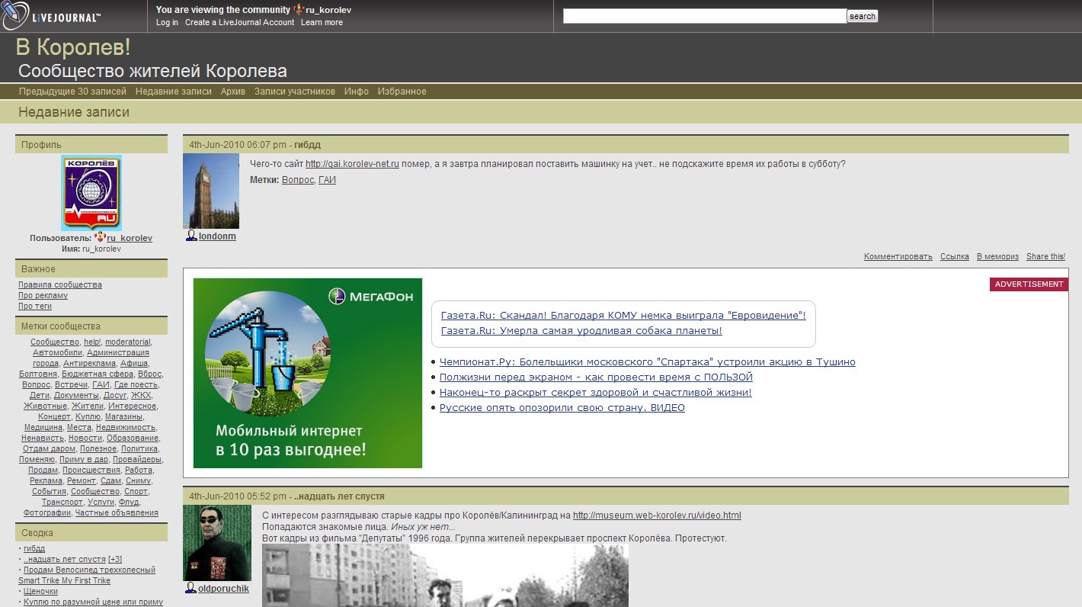
Task: Click the LiveJournal logo
Action: 52,16
